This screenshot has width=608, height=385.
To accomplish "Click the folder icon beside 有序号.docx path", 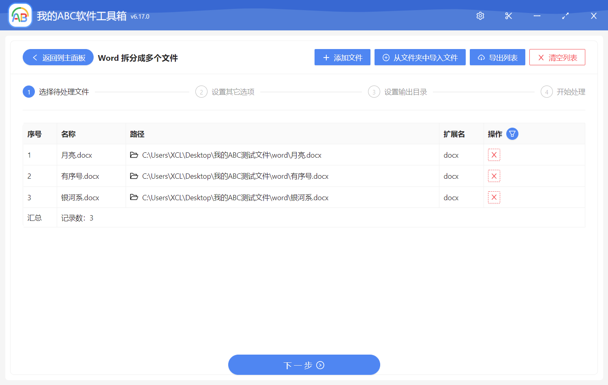I will (x=134, y=176).
